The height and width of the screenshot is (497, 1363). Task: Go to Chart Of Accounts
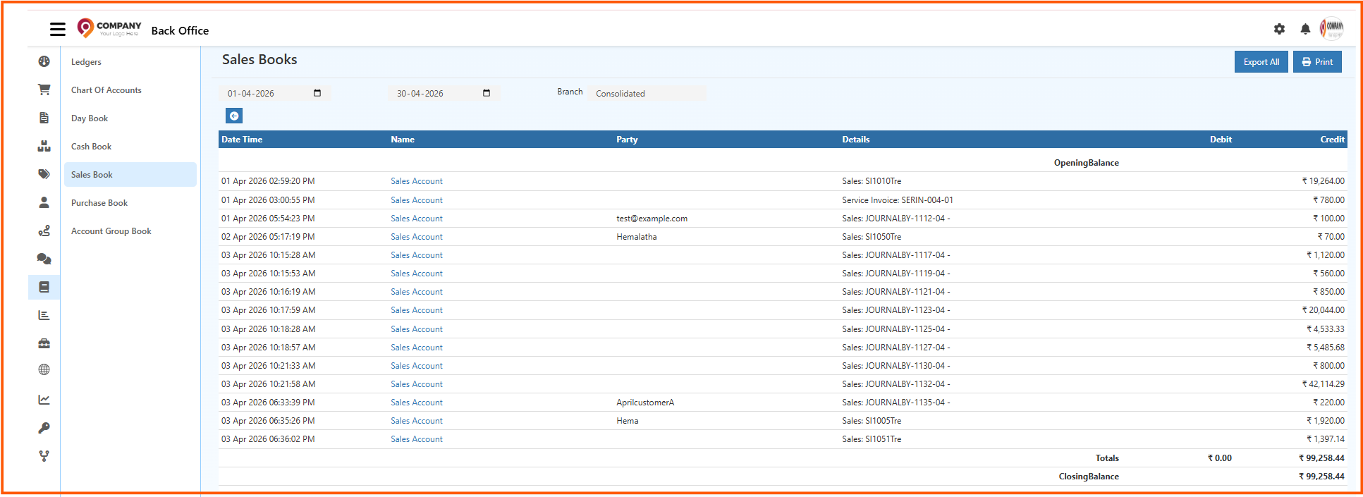click(106, 90)
